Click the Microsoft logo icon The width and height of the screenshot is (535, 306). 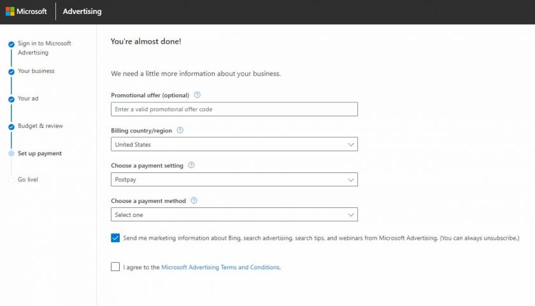click(10, 11)
